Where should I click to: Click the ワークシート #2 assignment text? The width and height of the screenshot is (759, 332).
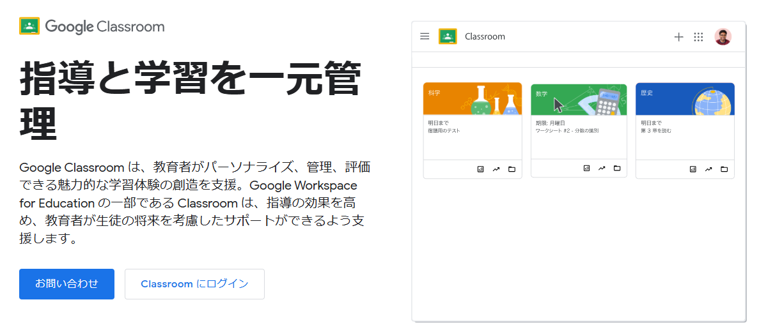click(567, 131)
